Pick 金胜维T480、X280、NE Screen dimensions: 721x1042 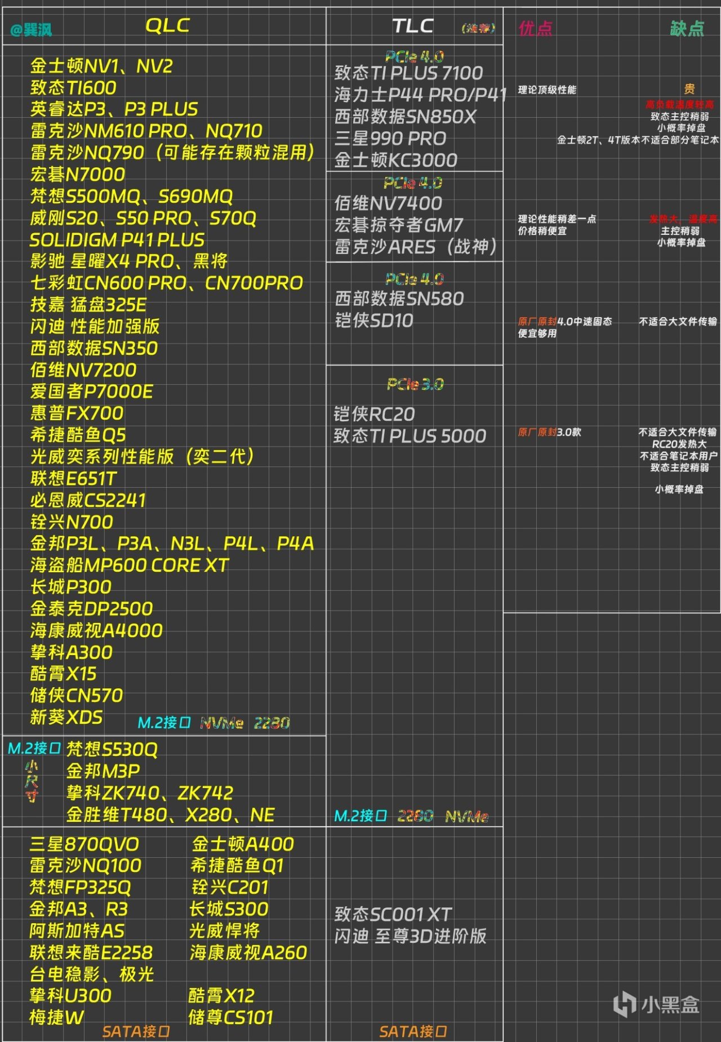pyautogui.click(x=171, y=814)
